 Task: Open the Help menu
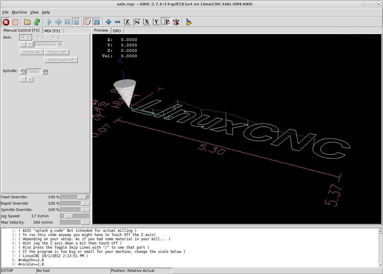[x=46, y=12]
